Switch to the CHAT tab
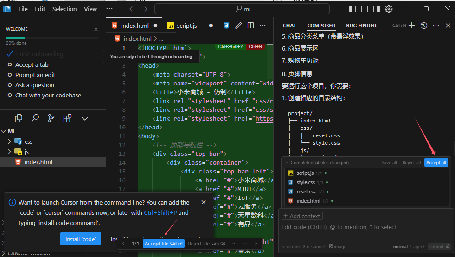The width and height of the screenshot is (455, 257). pos(289,26)
